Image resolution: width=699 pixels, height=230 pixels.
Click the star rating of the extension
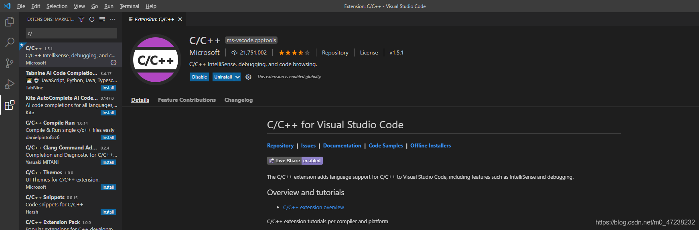click(294, 52)
